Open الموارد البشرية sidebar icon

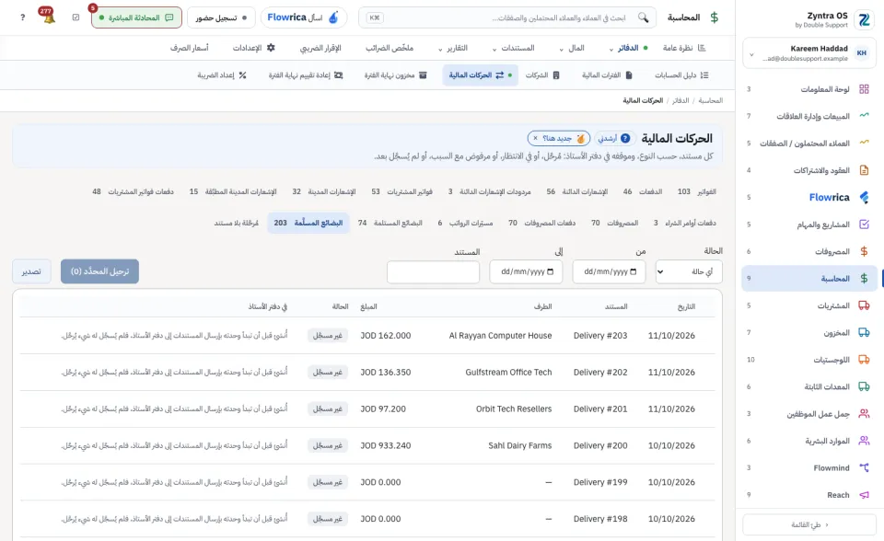click(x=864, y=441)
